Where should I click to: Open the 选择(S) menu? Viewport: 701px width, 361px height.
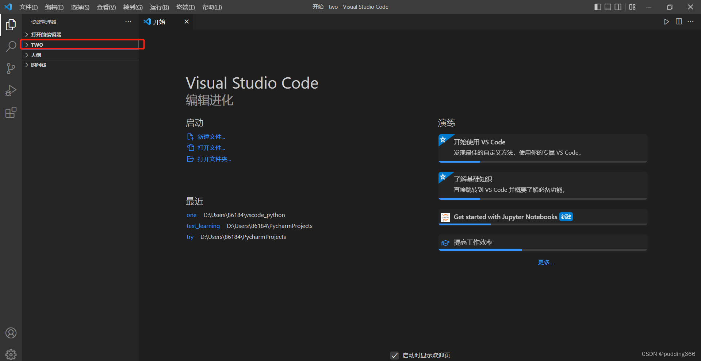[x=80, y=7]
